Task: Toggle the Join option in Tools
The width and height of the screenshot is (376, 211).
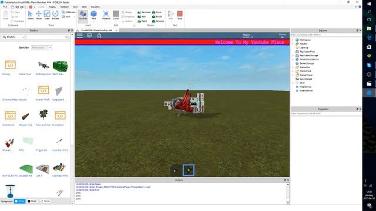Action: [x=66, y=16]
